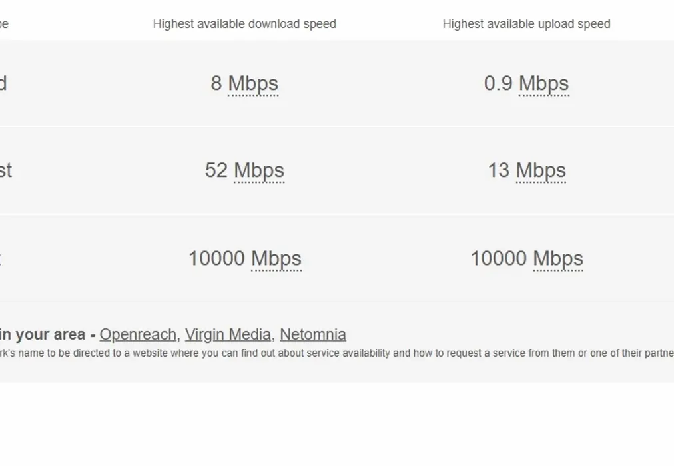Click the Mbps tooltip for the 10000 download speed
This screenshot has height=466, width=674.
(277, 259)
